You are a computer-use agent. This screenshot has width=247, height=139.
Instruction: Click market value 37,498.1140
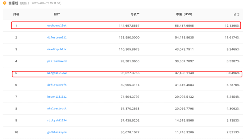pyautogui.click(x=184, y=73)
